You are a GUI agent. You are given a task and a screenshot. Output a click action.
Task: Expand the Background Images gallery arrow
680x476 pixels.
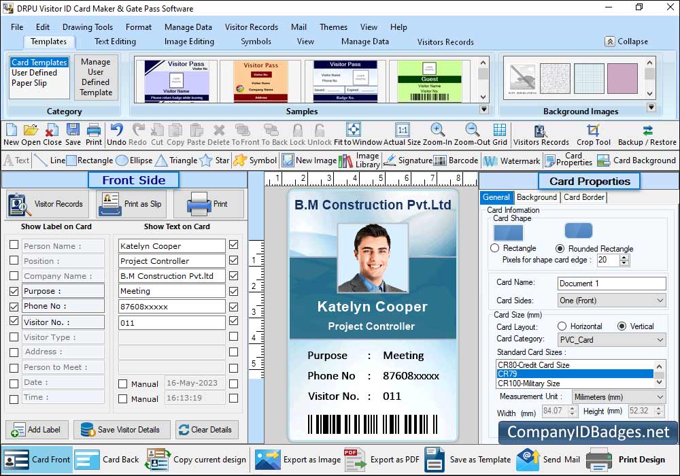pos(651,107)
